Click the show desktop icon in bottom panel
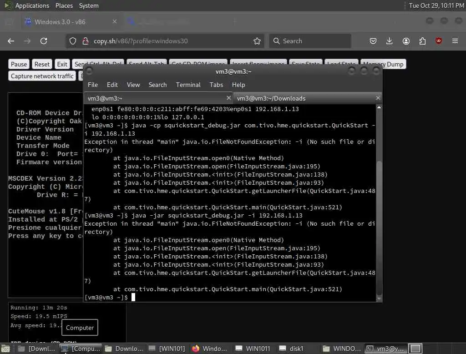This screenshot has height=354, width=466. [5, 349]
